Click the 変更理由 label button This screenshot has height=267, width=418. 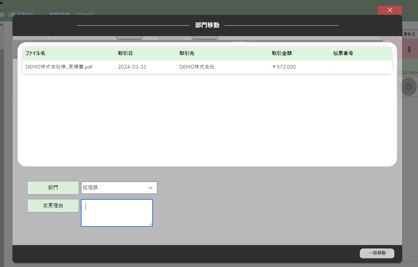click(x=53, y=206)
